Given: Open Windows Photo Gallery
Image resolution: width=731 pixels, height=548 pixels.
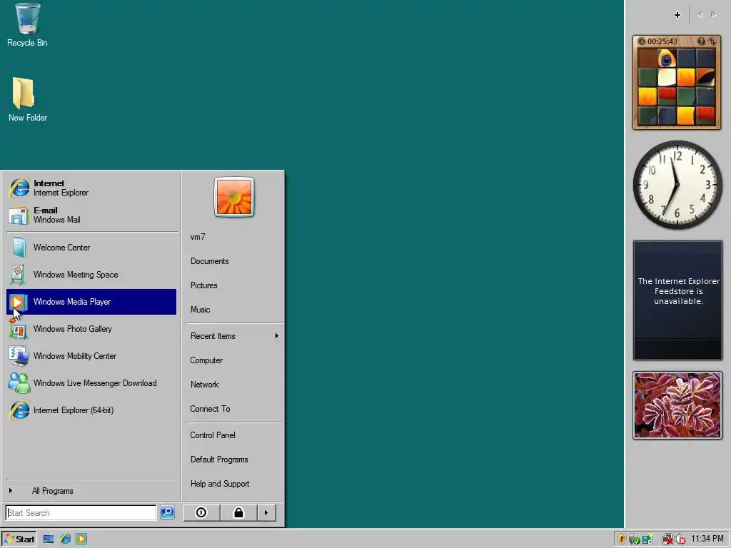Looking at the screenshot, I should pyautogui.click(x=91, y=329).
